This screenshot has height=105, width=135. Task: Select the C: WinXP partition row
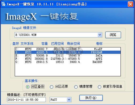point(68,49)
